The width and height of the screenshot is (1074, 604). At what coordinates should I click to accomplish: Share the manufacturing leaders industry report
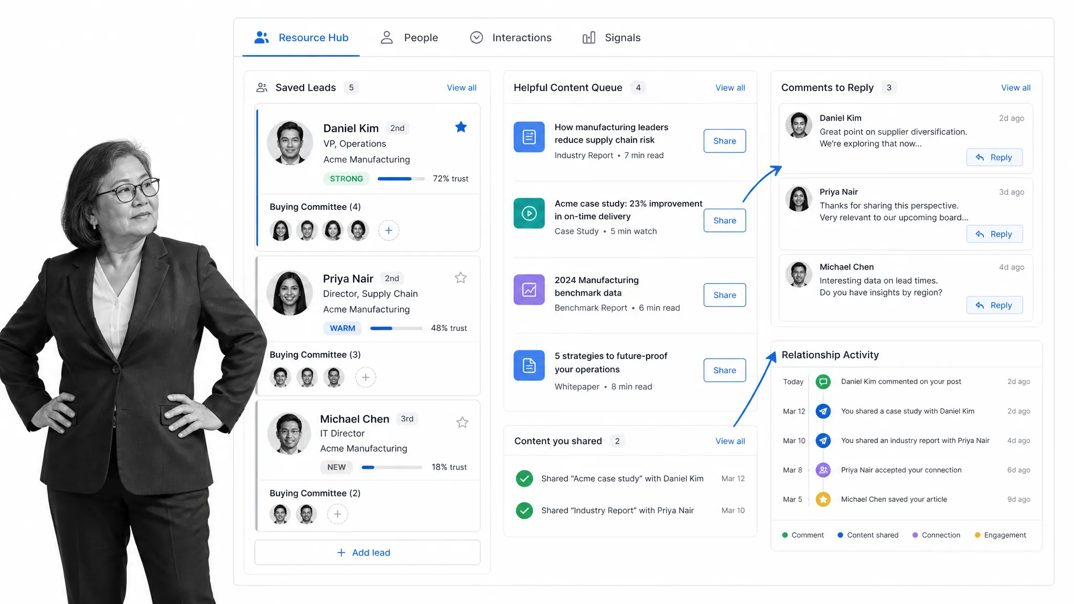(725, 141)
